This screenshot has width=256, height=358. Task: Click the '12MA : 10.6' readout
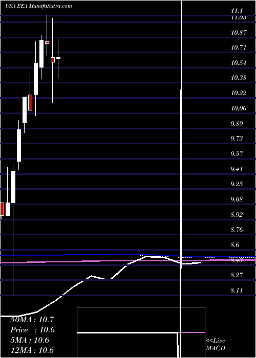coord(32,350)
